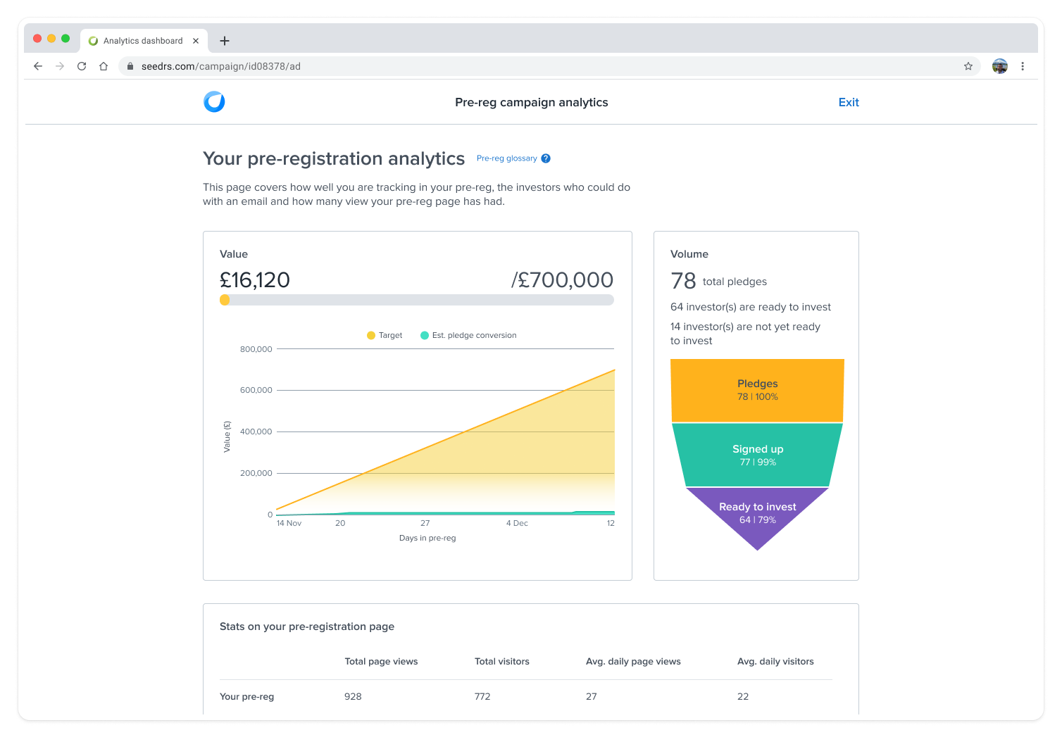Viewport: 1062px width, 737px height.
Task: Click the browser forward arrow
Action: pyautogui.click(x=60, y=66)
